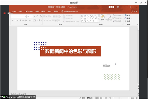
Task: Click the 告诉我你想要做什么 search box
Action: pos(70,11)
